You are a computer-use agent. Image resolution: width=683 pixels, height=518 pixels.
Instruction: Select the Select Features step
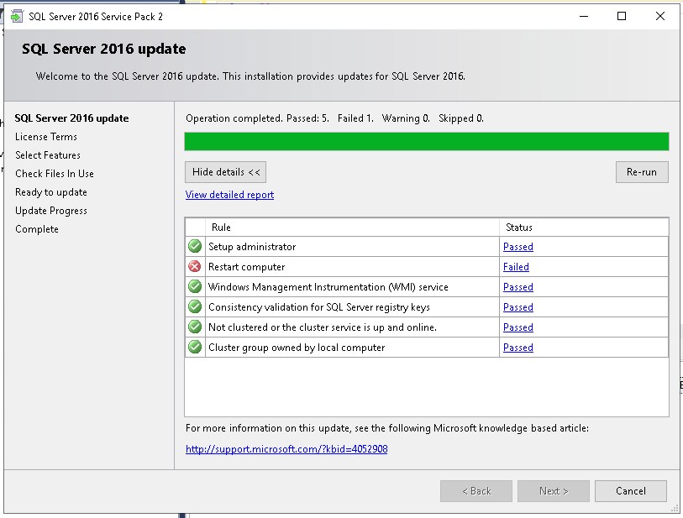tap(48, 155)
